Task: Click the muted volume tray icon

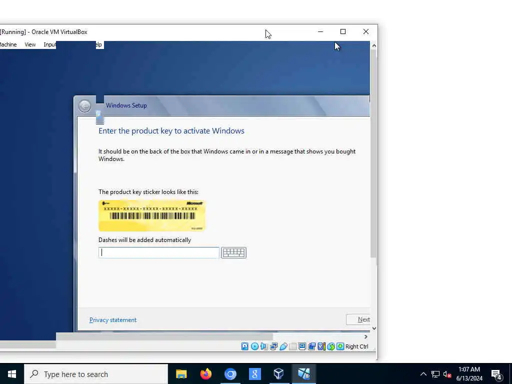Action: [x=447, y=374]
